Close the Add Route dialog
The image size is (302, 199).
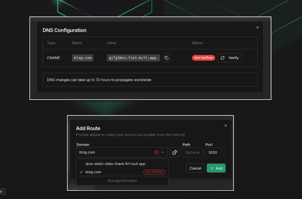click(x=226, y=126)
